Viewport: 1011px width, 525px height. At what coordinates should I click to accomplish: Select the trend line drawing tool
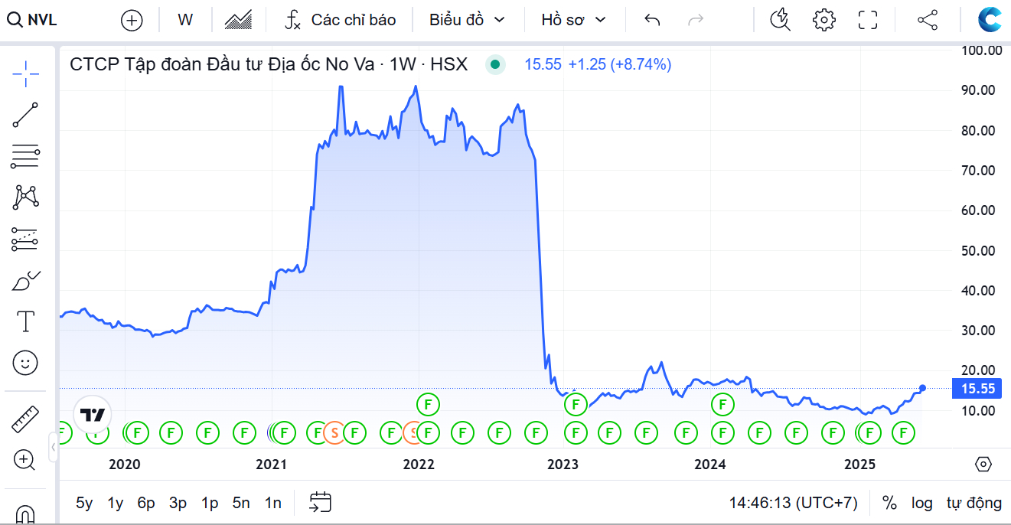click(x=26, y=115)
